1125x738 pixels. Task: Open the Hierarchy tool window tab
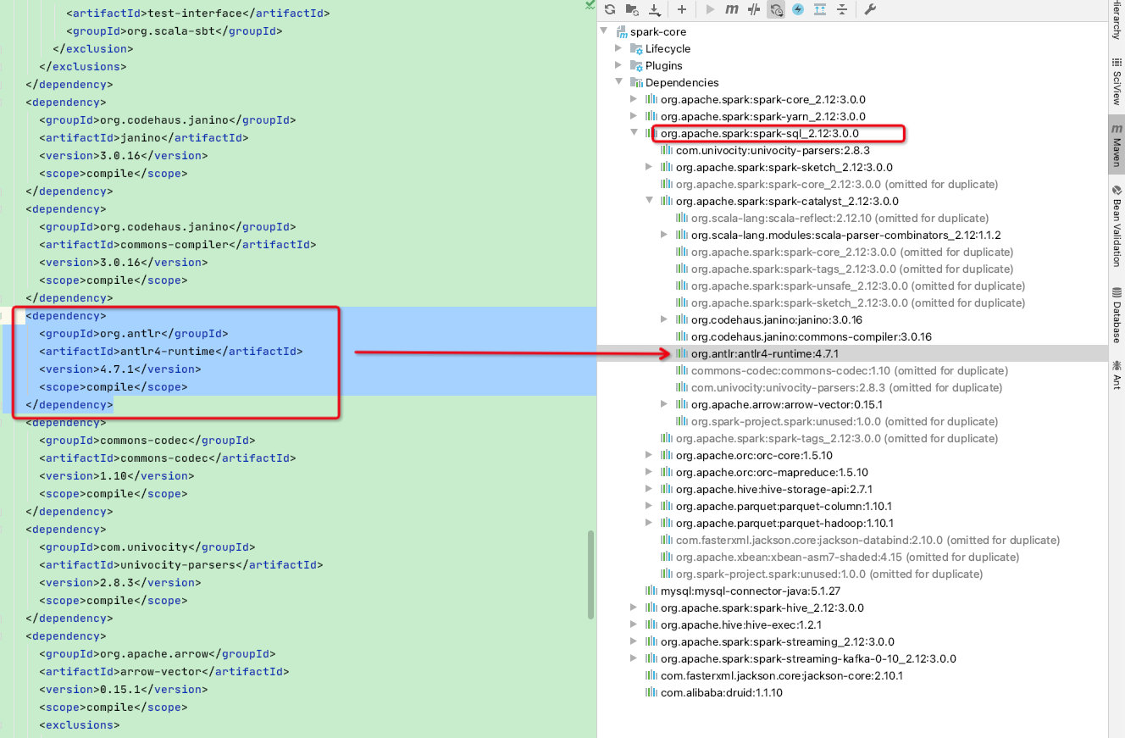(x=1117, y=19)
